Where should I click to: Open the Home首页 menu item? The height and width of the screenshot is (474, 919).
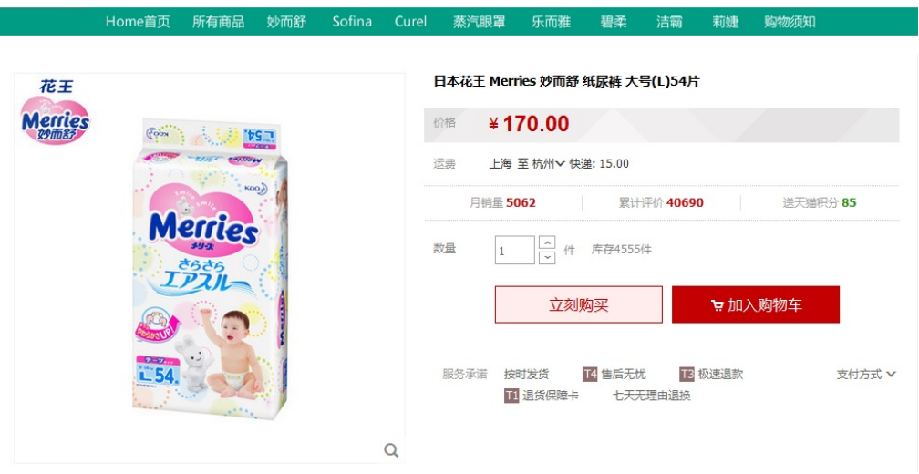tap(138, 22)
